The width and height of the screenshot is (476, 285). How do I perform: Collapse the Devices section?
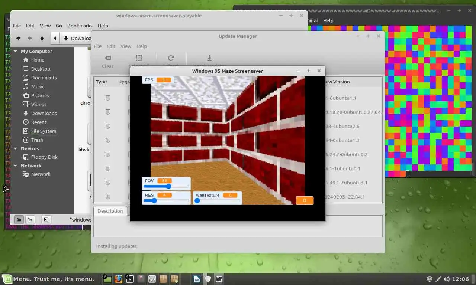[x=15, y=148]
